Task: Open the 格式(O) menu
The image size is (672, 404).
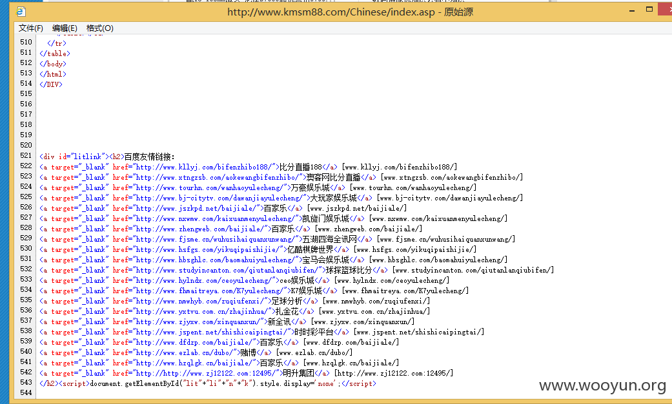Action: [x=99, y=28]
